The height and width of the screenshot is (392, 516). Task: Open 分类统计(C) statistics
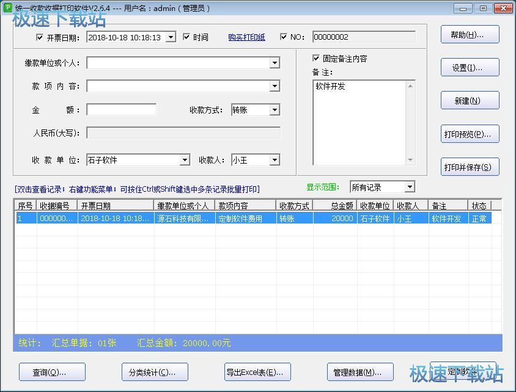click(x=155, y=372)
